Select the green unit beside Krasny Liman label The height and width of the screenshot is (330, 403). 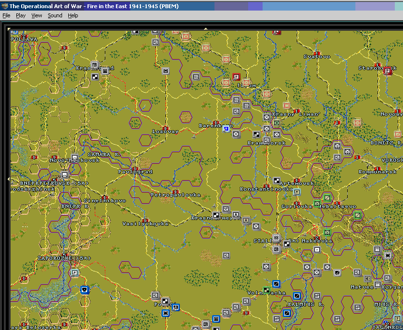tap(277, 123)
